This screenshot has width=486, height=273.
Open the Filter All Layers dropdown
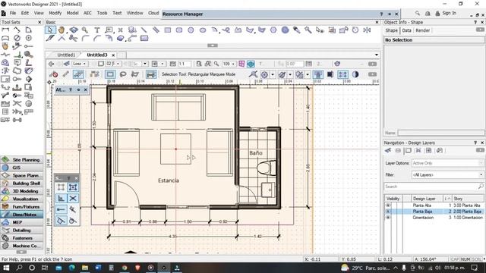(x=447, y=175)
